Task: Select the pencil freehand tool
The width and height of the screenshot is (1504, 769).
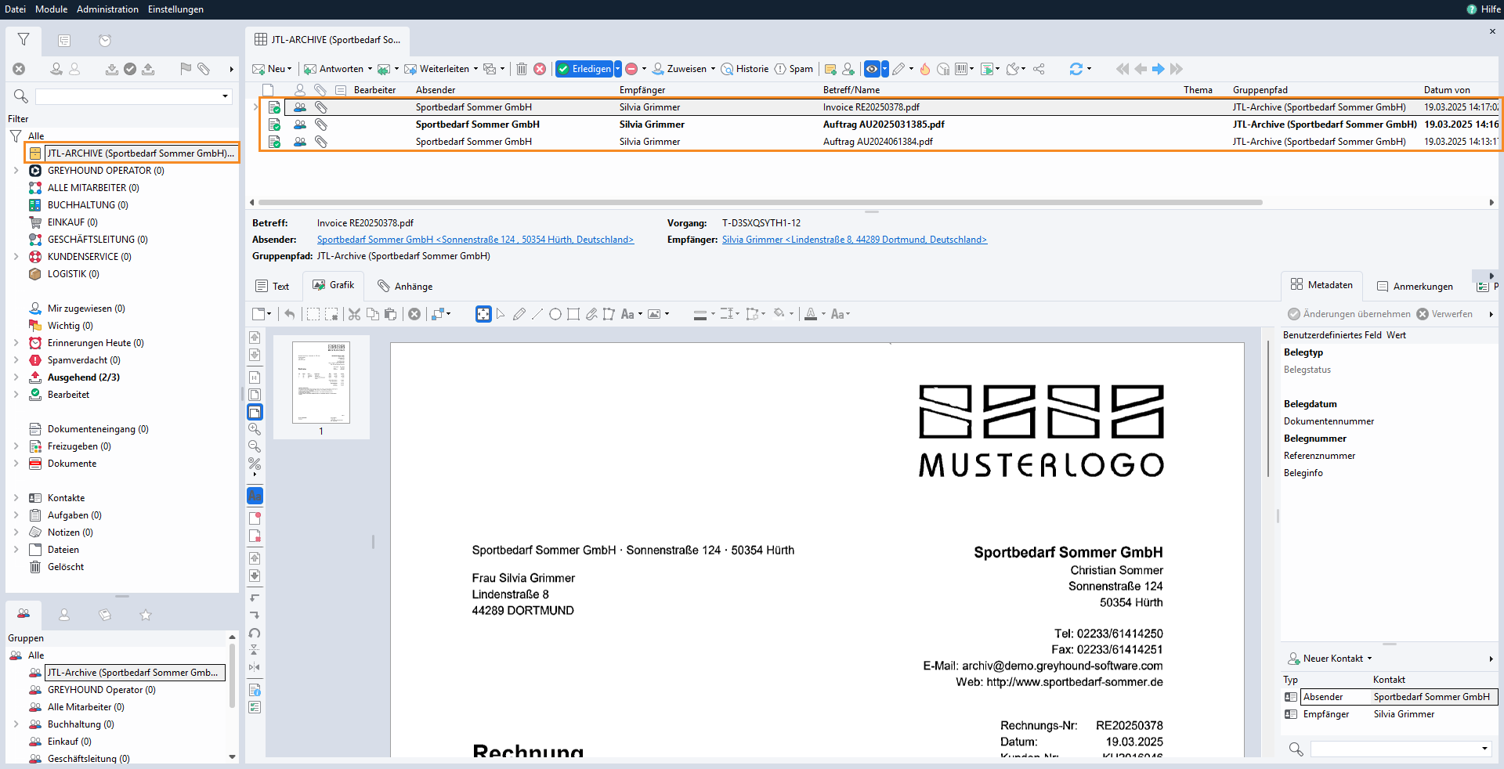Action: pyautogui.click(x=519, y=314)
